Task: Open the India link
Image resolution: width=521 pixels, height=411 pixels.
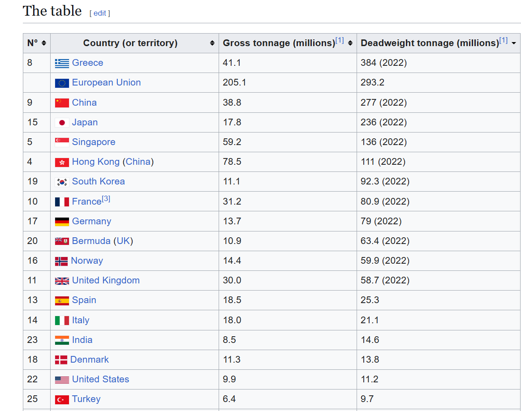Action: (x=82, y=340)
